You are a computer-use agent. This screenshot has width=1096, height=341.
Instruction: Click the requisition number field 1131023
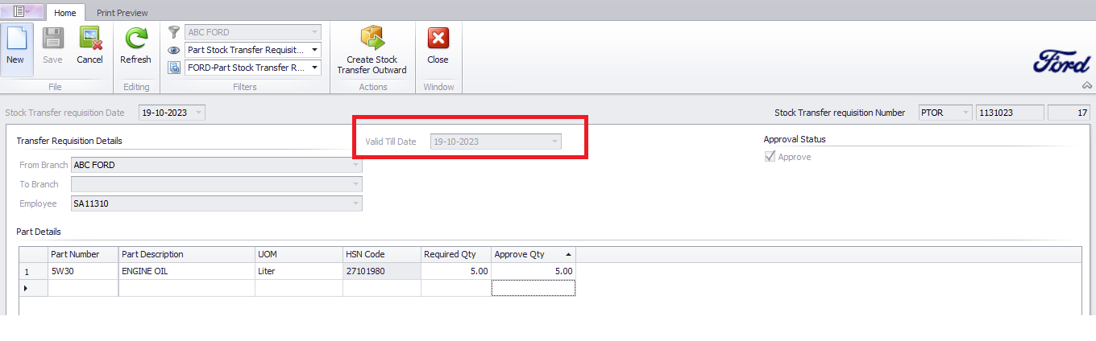click(x=1010, y=113)
